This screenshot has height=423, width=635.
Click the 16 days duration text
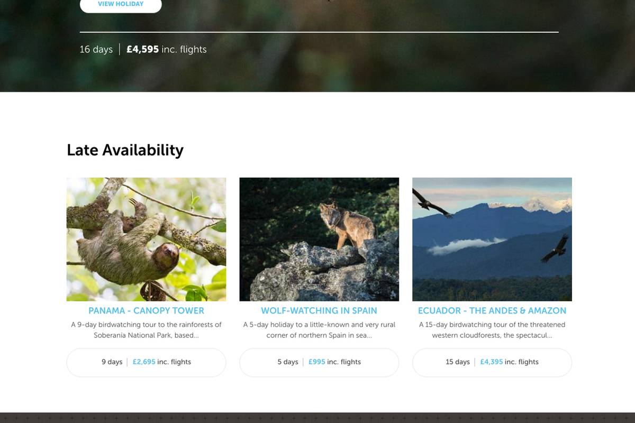[x=96, y=49]
